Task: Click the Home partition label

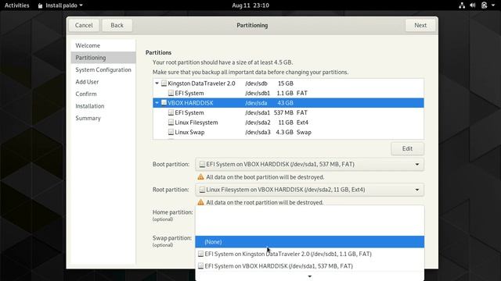Action: point(172,212)
